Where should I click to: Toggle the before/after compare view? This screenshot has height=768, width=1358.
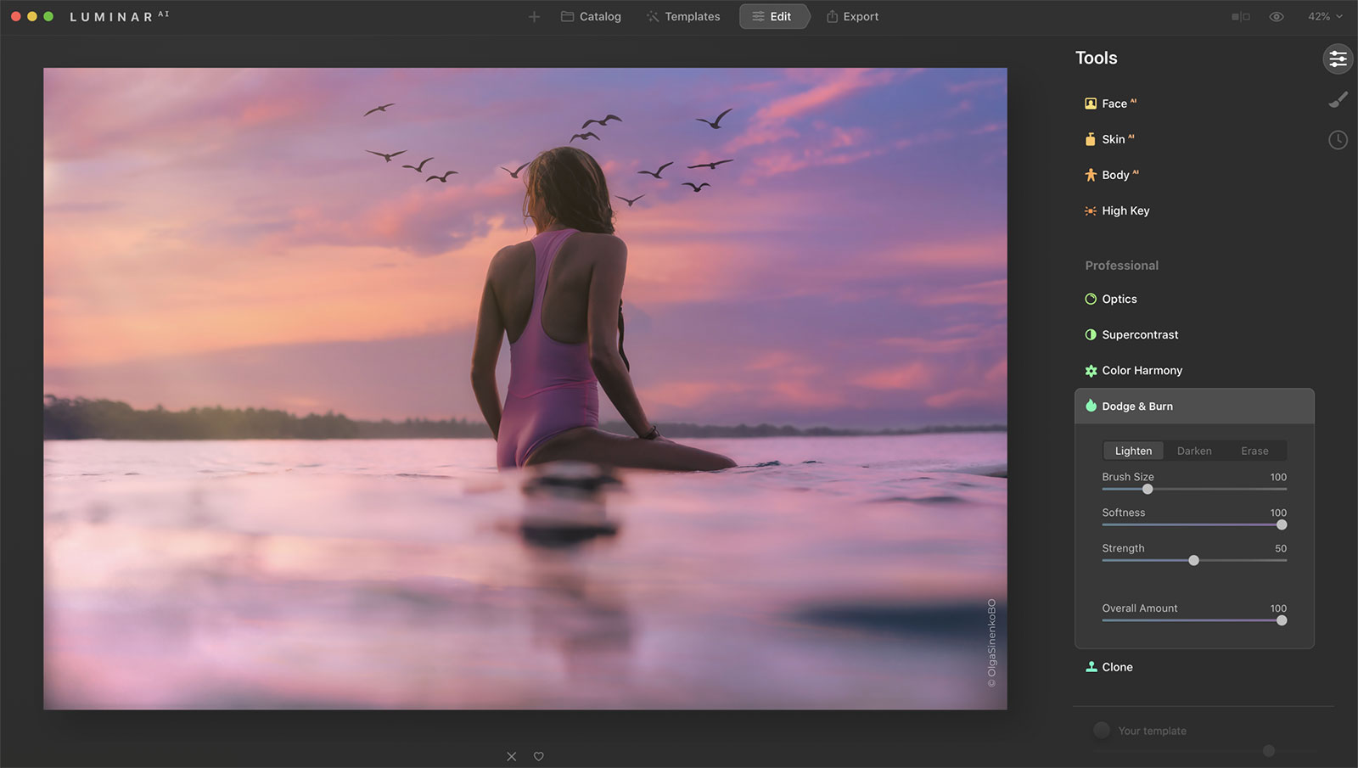[1240, 17]
